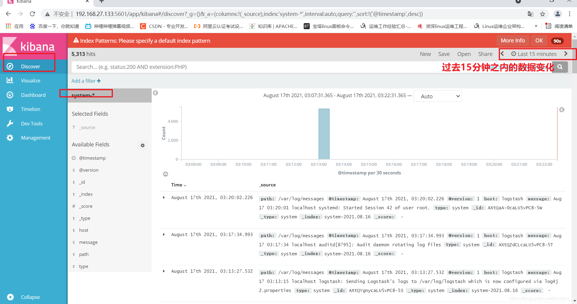Reload the browser page
Screen dimensions: 577x304
33,14
